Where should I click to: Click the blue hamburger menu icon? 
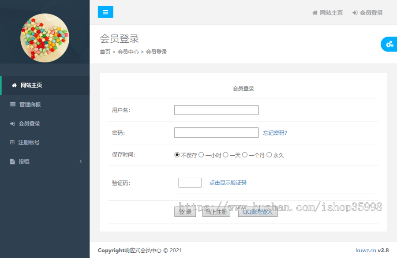[105, 12]
